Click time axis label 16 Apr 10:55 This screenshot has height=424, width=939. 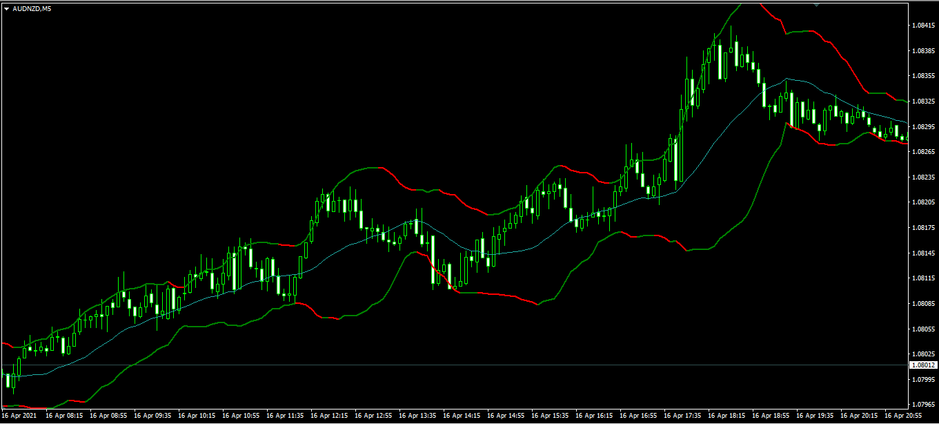pyautogui.click(x=241, y=416)
